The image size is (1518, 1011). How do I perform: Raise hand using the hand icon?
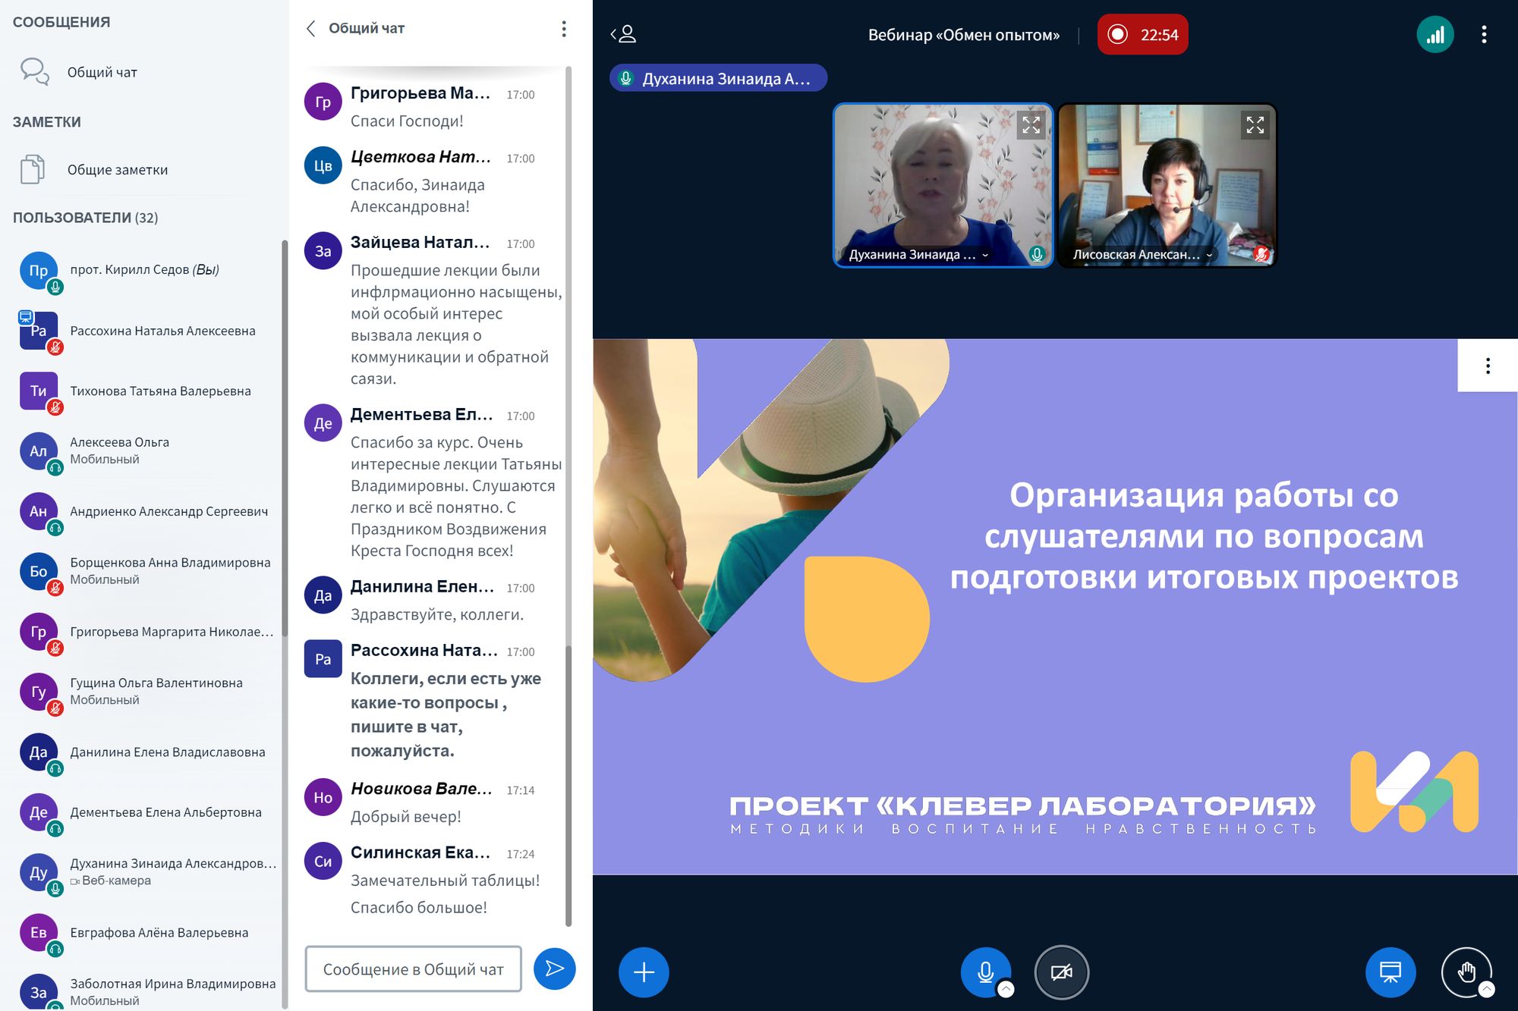click(1466, 972)
